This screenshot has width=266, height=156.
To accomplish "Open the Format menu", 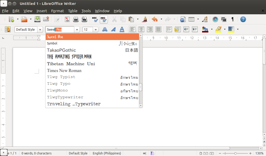I will (x=57, y=11).
